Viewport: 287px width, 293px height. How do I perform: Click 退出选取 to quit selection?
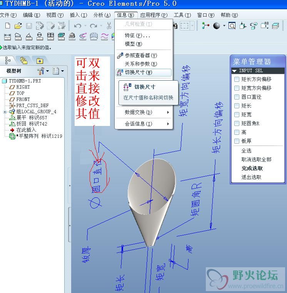click(251, 177)
